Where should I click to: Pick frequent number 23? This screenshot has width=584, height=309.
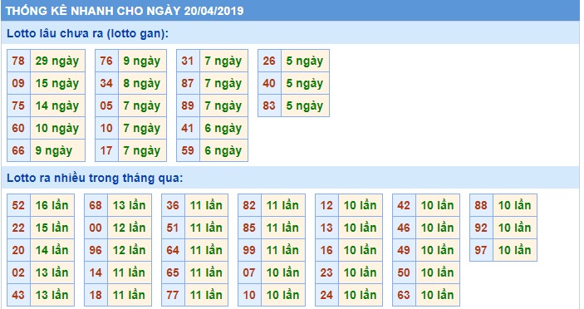click(x=326, y=272)
